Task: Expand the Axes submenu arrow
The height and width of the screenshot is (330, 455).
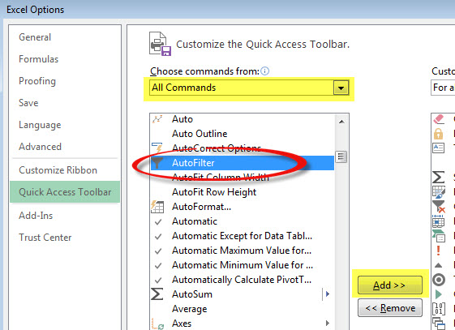Action: coord(328,324)
